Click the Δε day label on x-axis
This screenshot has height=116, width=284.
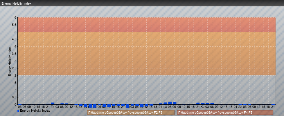coord(240,107)
